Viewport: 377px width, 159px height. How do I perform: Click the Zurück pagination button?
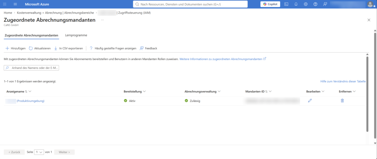click(x=14, y=152)
